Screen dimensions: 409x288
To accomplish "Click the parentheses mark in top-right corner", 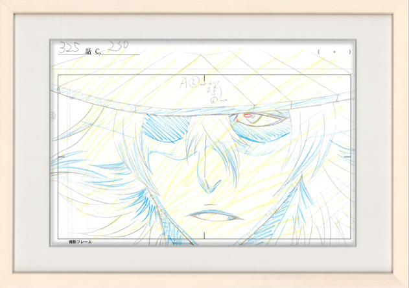I will (x=334, y=51).
